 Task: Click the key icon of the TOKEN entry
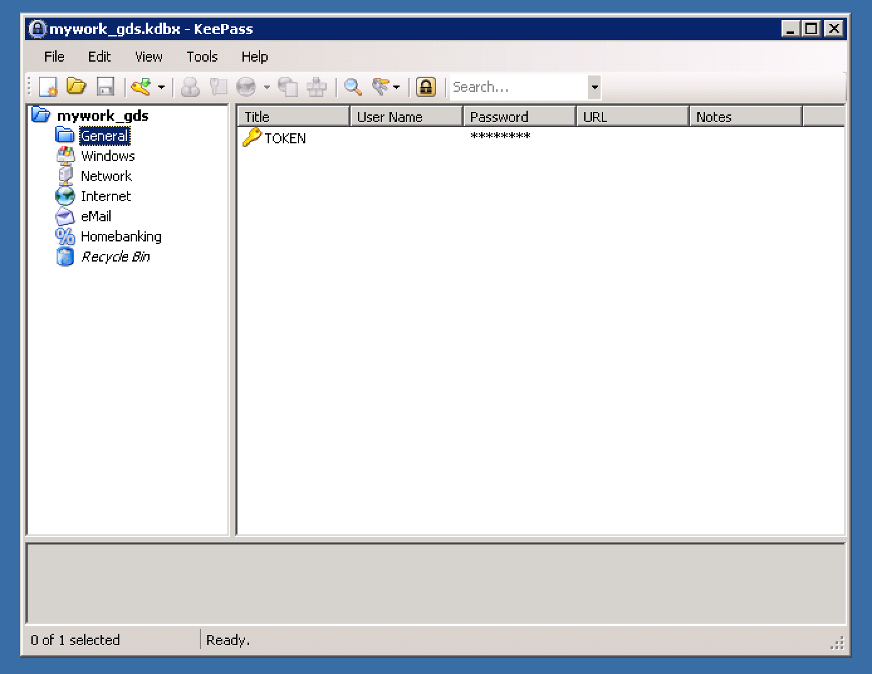coord(252,137)
